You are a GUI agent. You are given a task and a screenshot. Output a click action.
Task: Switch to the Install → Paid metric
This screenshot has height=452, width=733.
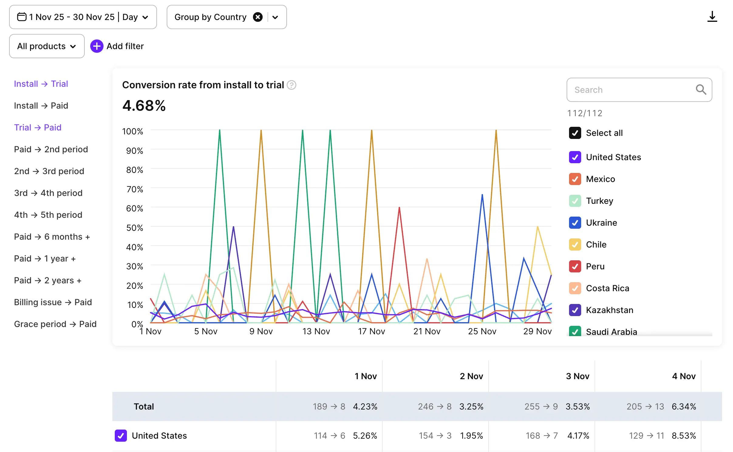(41, 106)
